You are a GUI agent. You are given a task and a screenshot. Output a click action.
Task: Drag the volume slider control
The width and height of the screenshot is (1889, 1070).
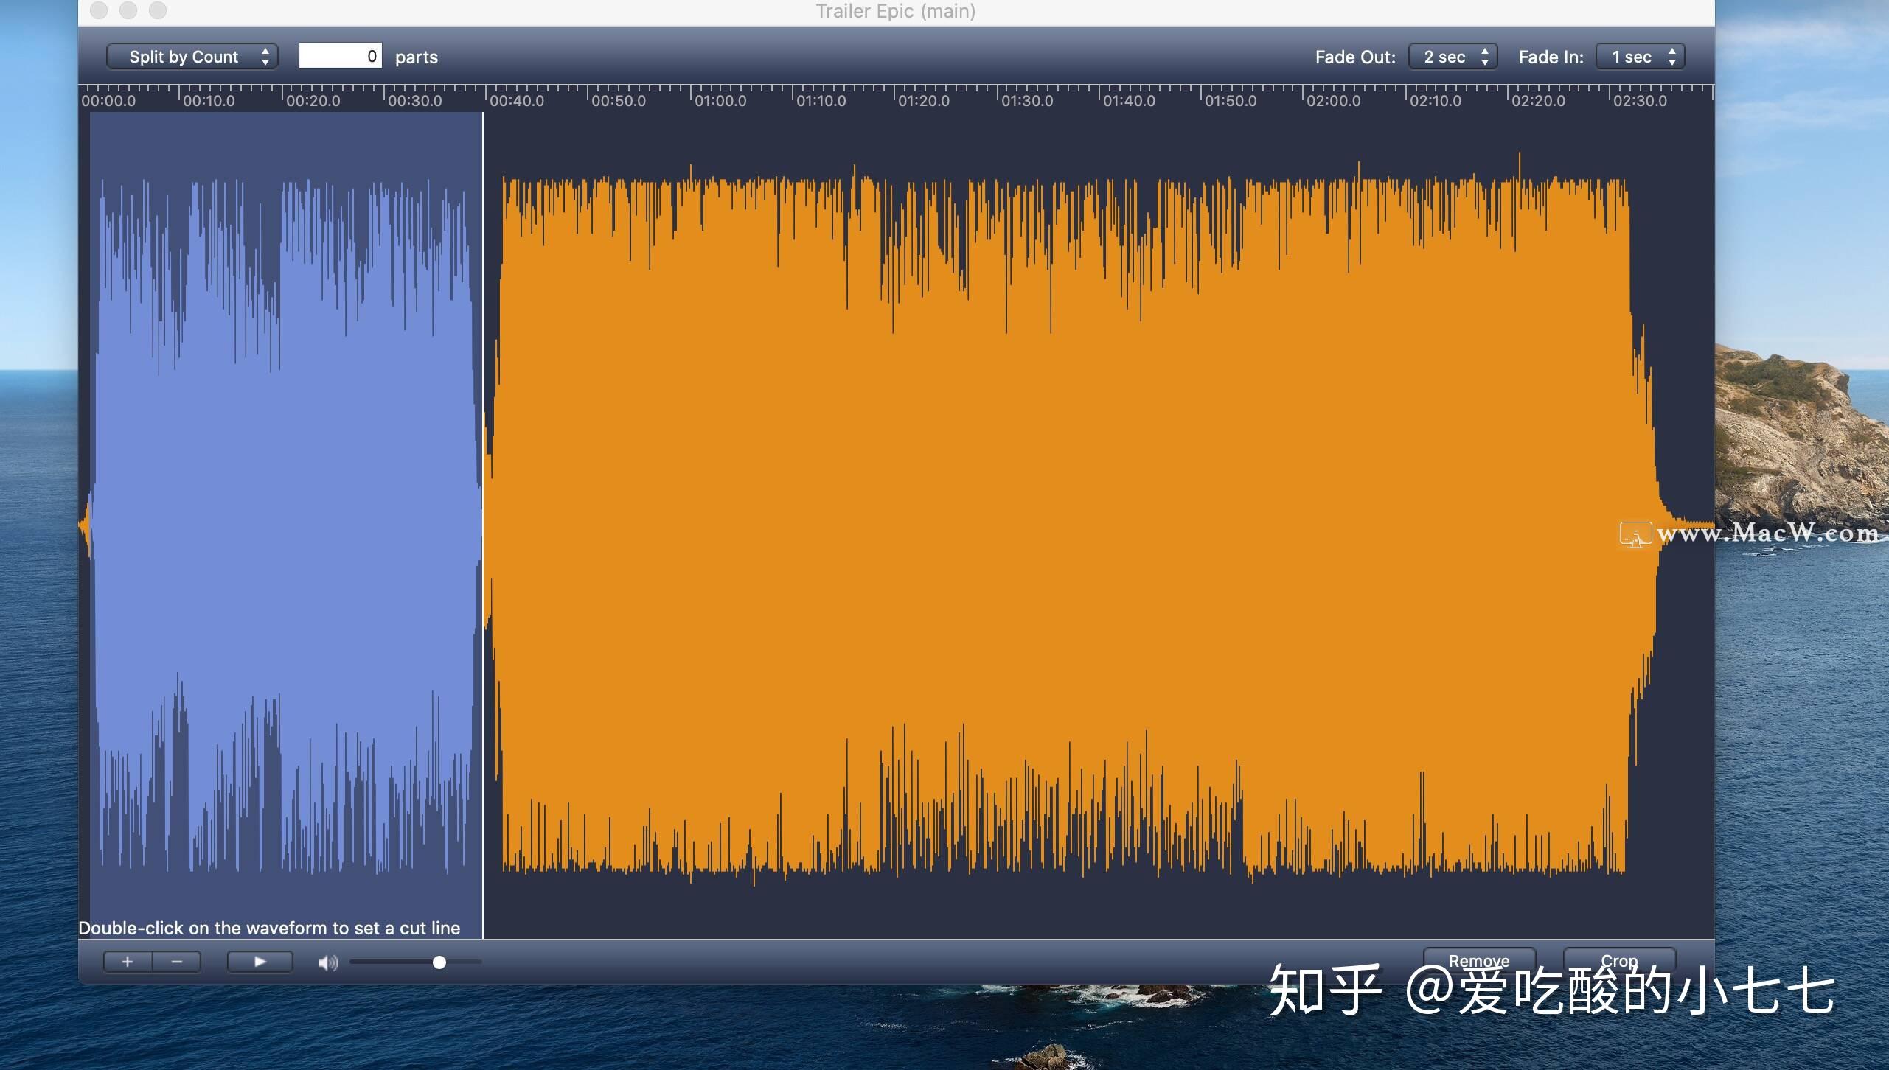(440, 962)
